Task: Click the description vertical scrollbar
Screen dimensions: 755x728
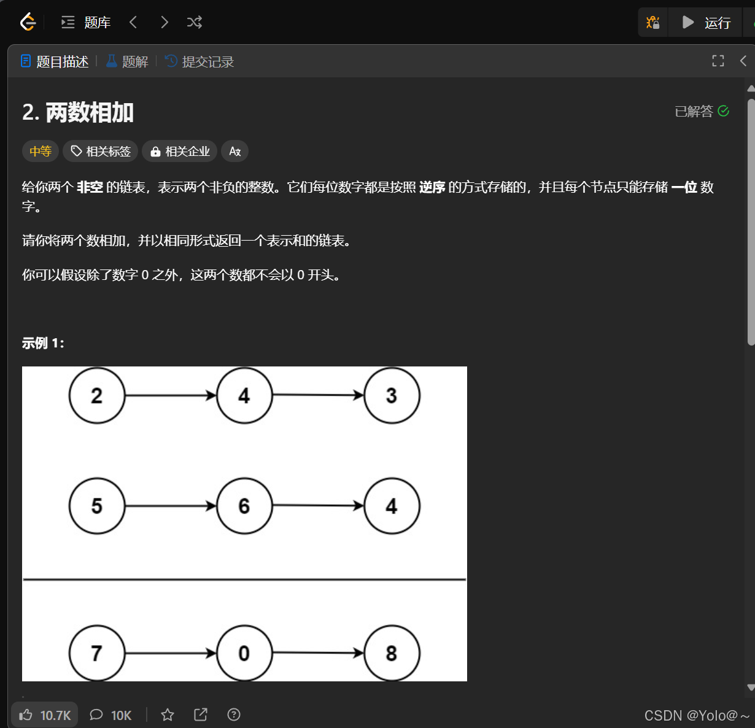Action: coord(751,221)
